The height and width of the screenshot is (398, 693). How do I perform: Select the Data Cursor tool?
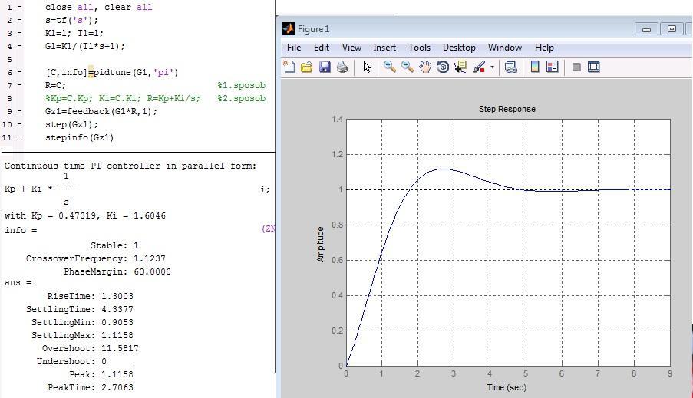460,67
